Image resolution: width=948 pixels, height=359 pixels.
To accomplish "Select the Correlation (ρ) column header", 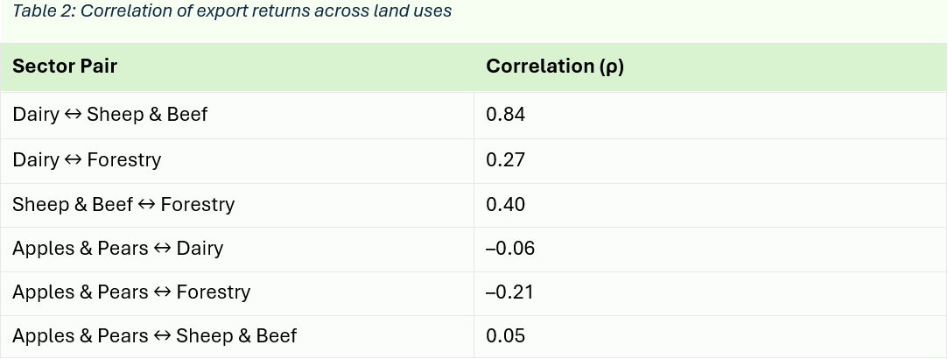I will pos(555,67).
